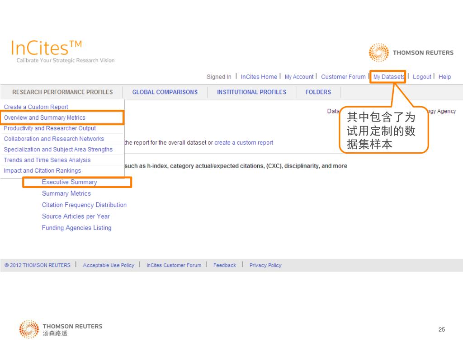This screenshot has height=347, width=463.
Task: Open Acceptable Use Policy in footer
Action: point(109,265)
